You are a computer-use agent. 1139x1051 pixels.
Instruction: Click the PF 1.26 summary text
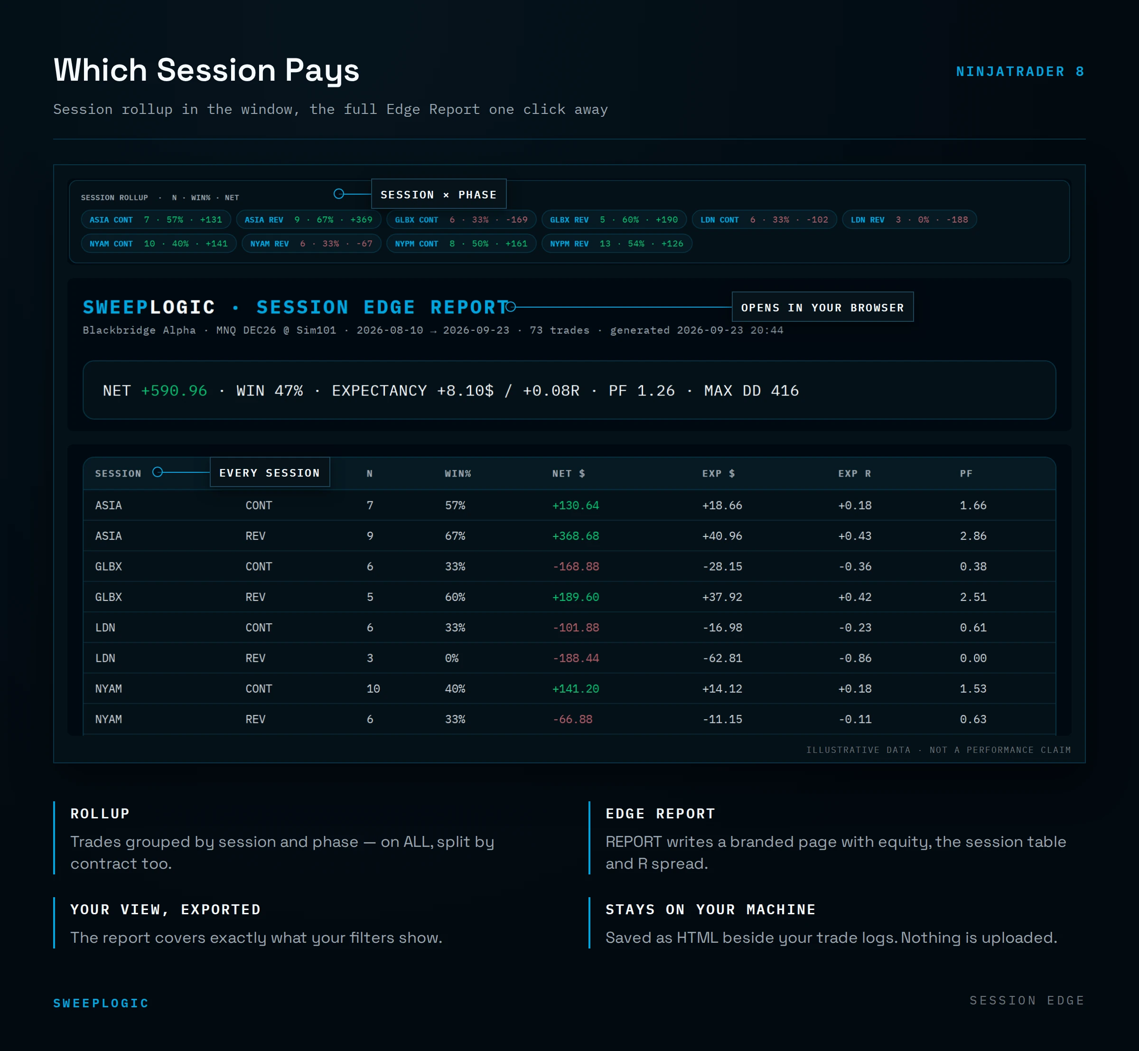click(642, 391)
